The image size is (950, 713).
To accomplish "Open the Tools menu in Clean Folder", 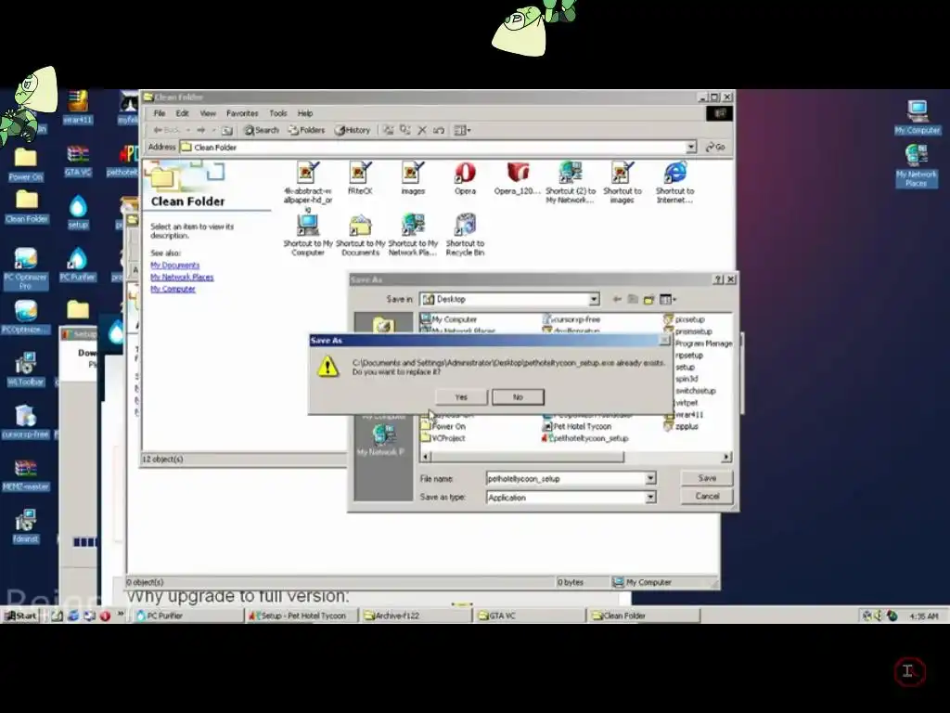I will 278,113.
